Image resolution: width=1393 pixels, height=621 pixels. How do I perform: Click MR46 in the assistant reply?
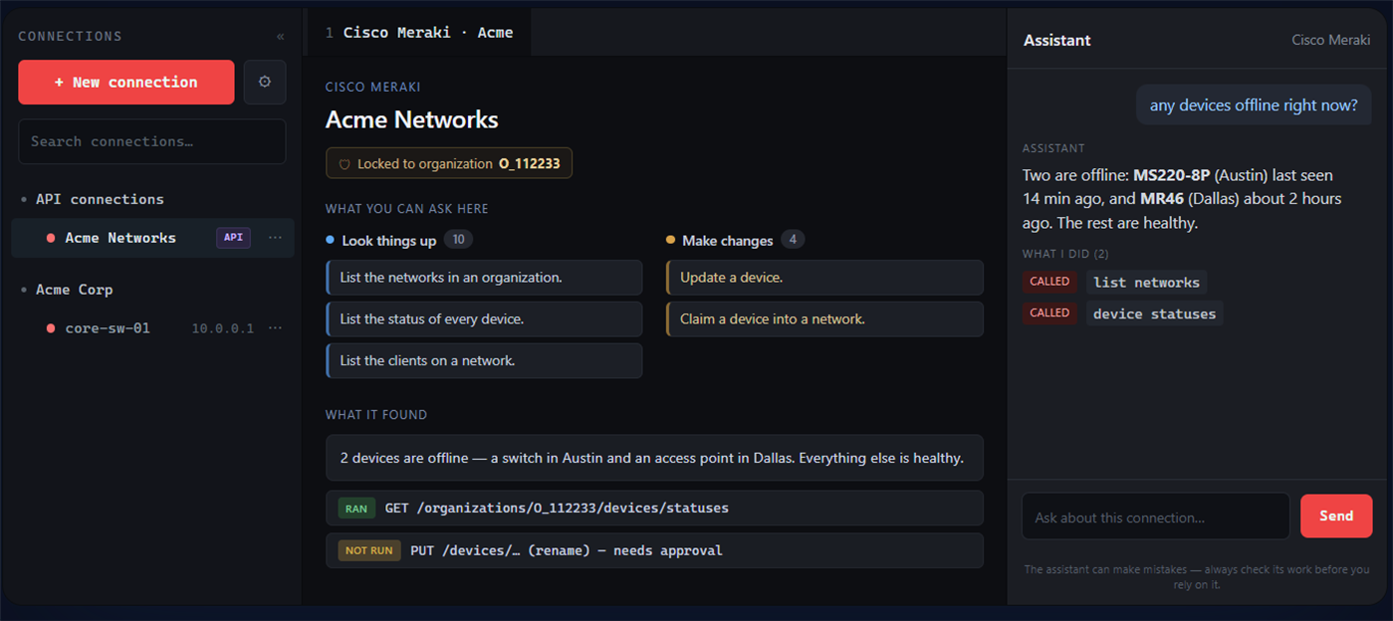pyautogui.click(x=1163, y=199)
